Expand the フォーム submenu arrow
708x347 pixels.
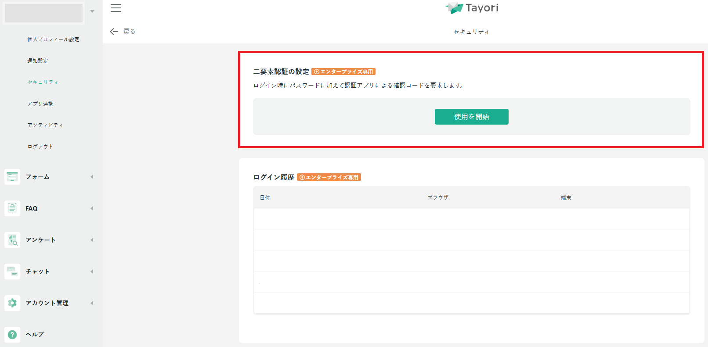(x=92, y=177)
